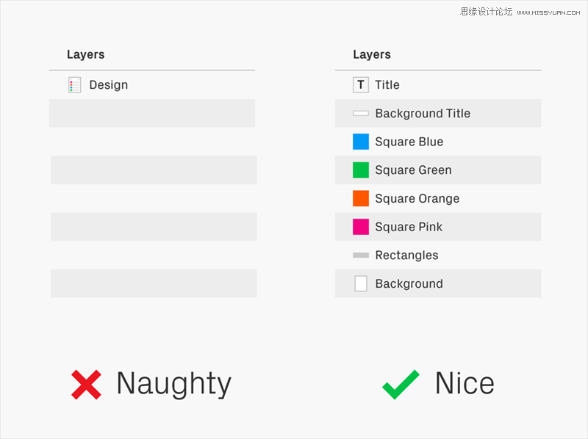Image resolution: width=588 pixels, height=439 pixels.
Task: Click the left Layers panel header
Action: (x=85, y=54)
